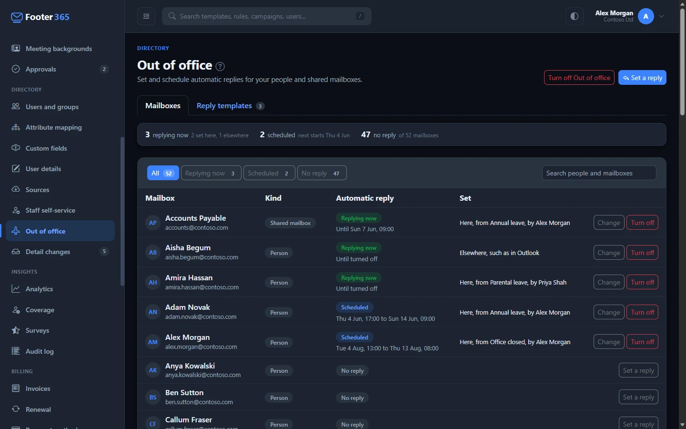686x429 pixels.
Task: Open the help icon beside the Out of office title
Action: [x=220, y=66]
